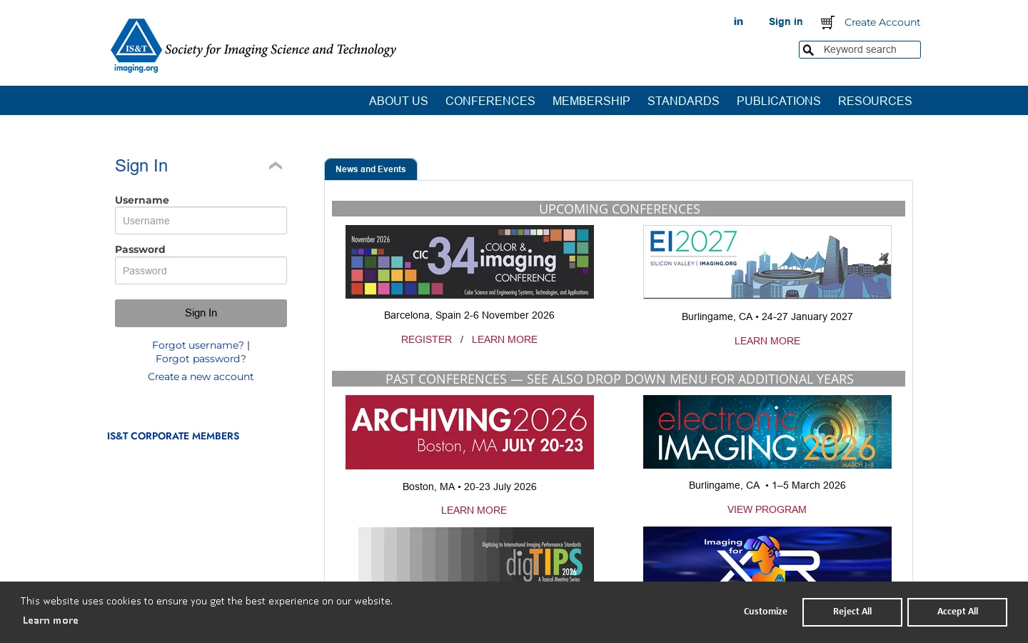Click the header Sign in link

pos(785,21)
